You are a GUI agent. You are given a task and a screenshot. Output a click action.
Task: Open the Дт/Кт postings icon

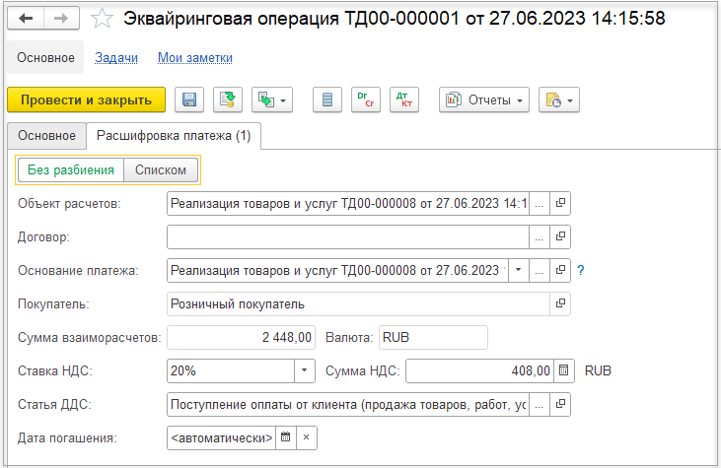click(x=404, y=100)
